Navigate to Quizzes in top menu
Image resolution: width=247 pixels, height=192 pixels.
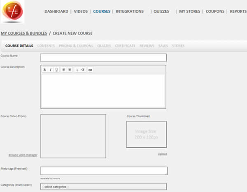pyautogui.click(x=161, y=11)
